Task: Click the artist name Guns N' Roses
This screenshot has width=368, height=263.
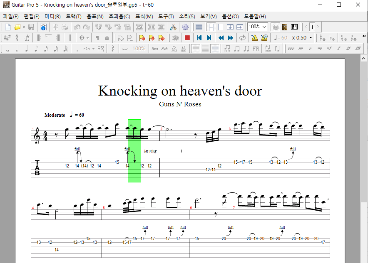Action: 180,104
